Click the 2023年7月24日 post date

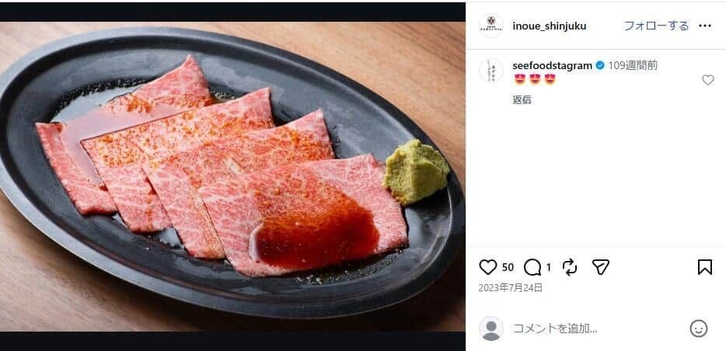[x=511, y=287]
